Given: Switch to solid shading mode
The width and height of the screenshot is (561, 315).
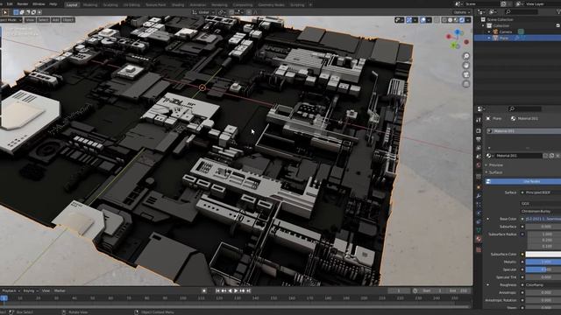Looking at the screenshot, I should pyautogui.click(x=450, y=20).
